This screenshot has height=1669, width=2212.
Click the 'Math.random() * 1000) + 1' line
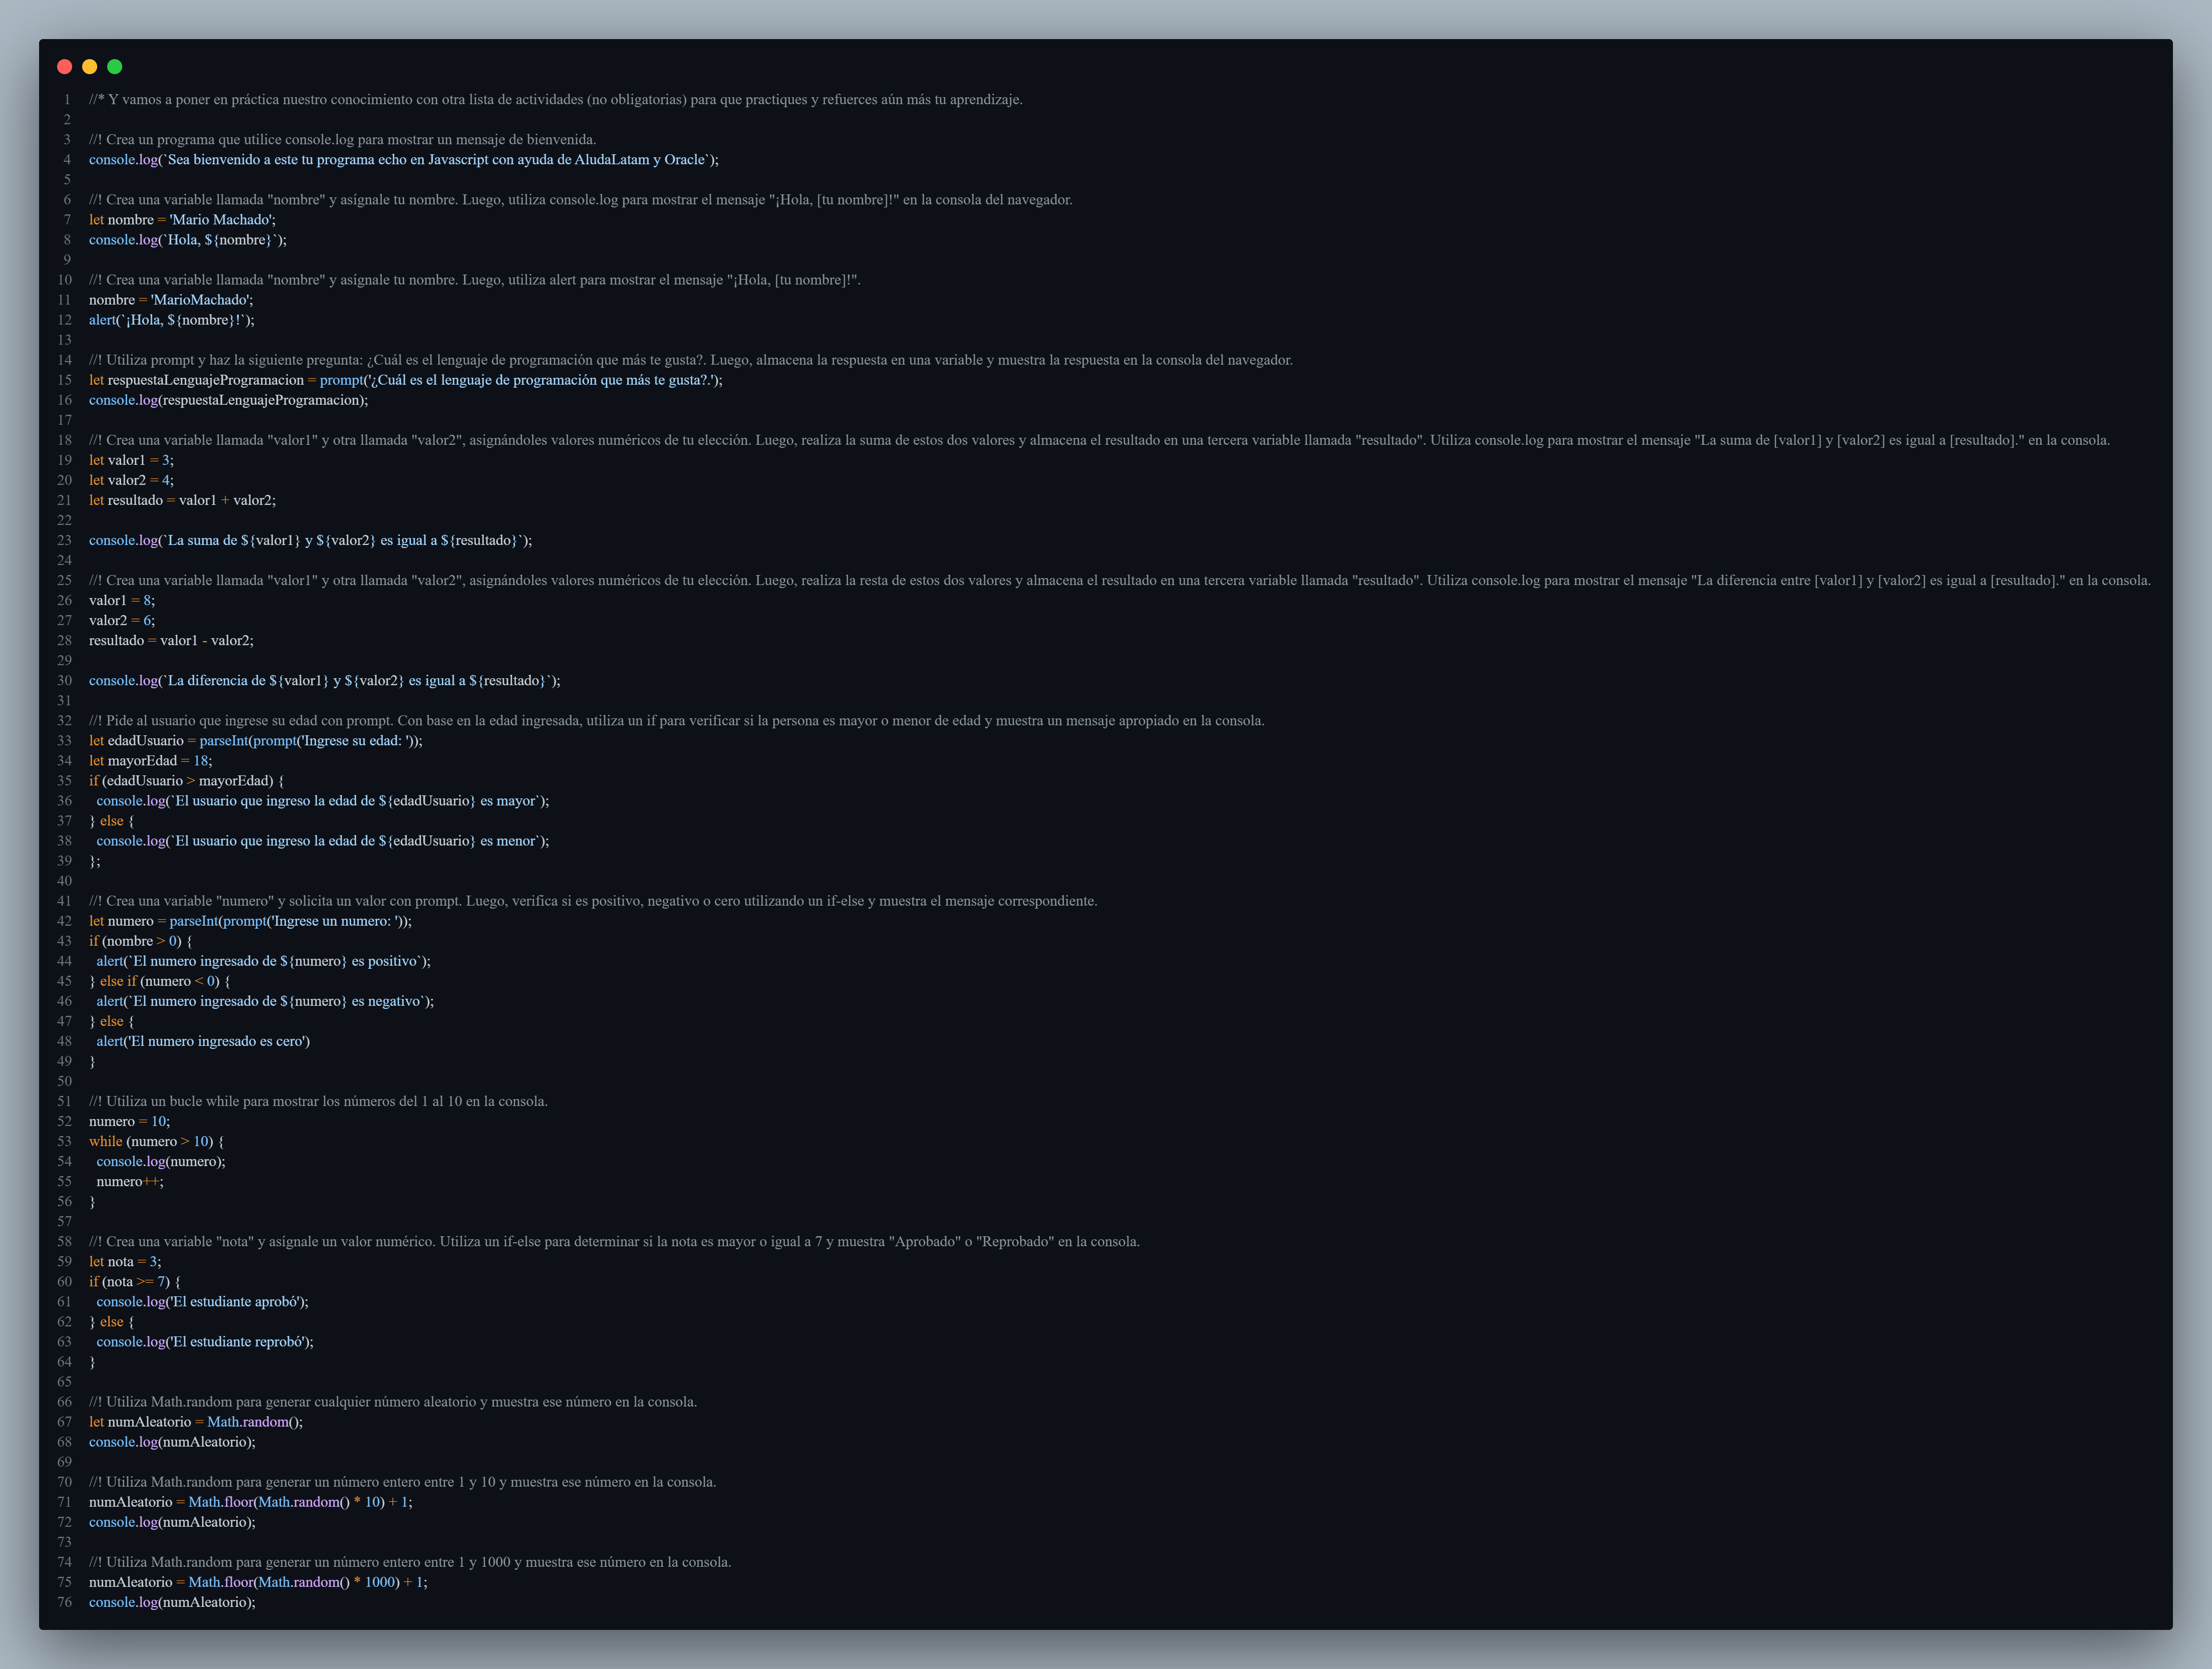(258, 1582)
